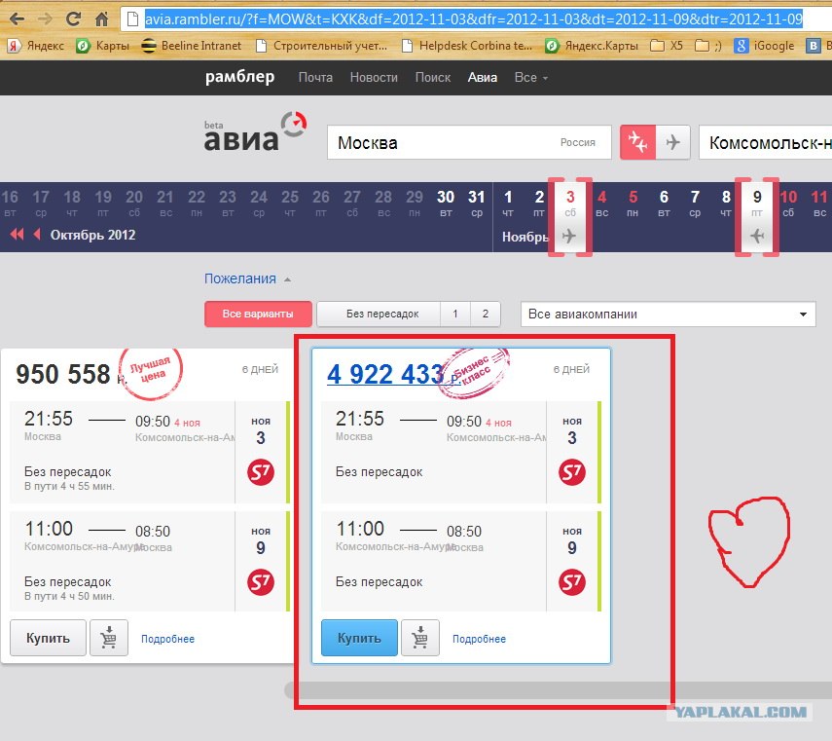Open the Яндекс bookmark
Viewport: 832px width, 741px height.
(x=36, y=46)
